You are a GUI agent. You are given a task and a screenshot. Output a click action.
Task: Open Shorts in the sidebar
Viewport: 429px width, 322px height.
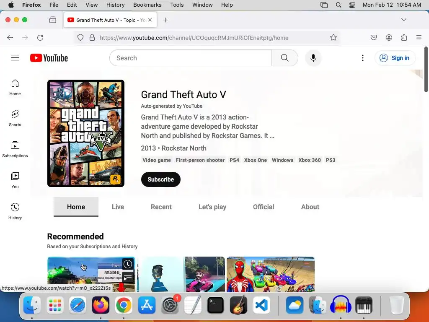[x=15, y=119]
